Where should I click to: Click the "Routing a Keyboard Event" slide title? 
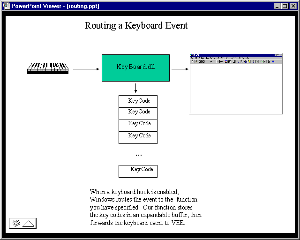pyautogui.click(x=136, y=26)
